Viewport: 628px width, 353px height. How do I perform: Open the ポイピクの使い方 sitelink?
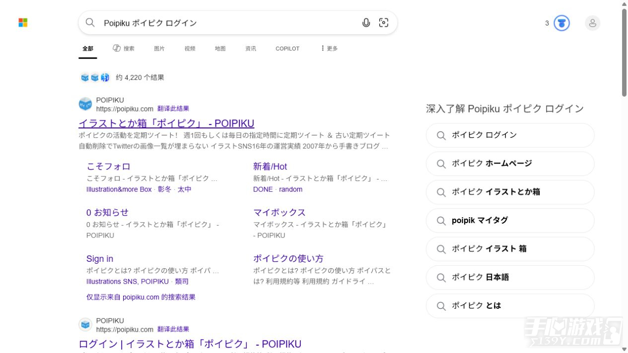(x=288, y=258)
